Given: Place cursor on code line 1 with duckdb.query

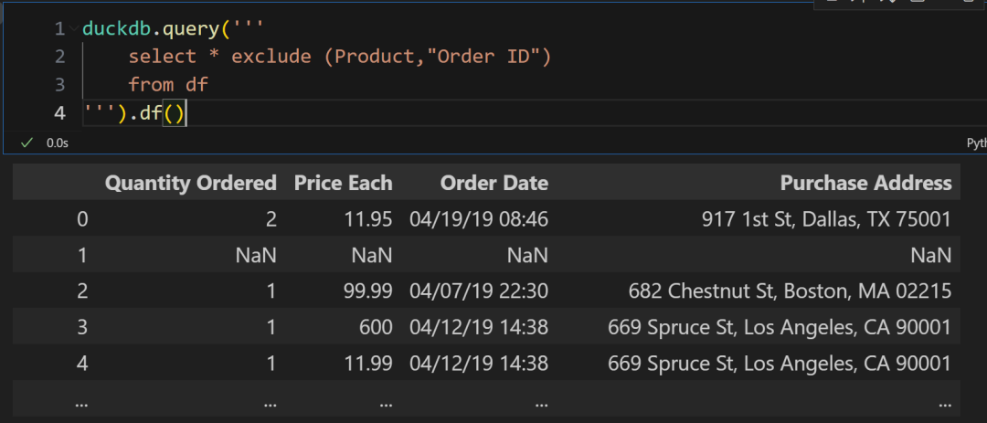Looking at the screenshot, I should pos(137,28).
